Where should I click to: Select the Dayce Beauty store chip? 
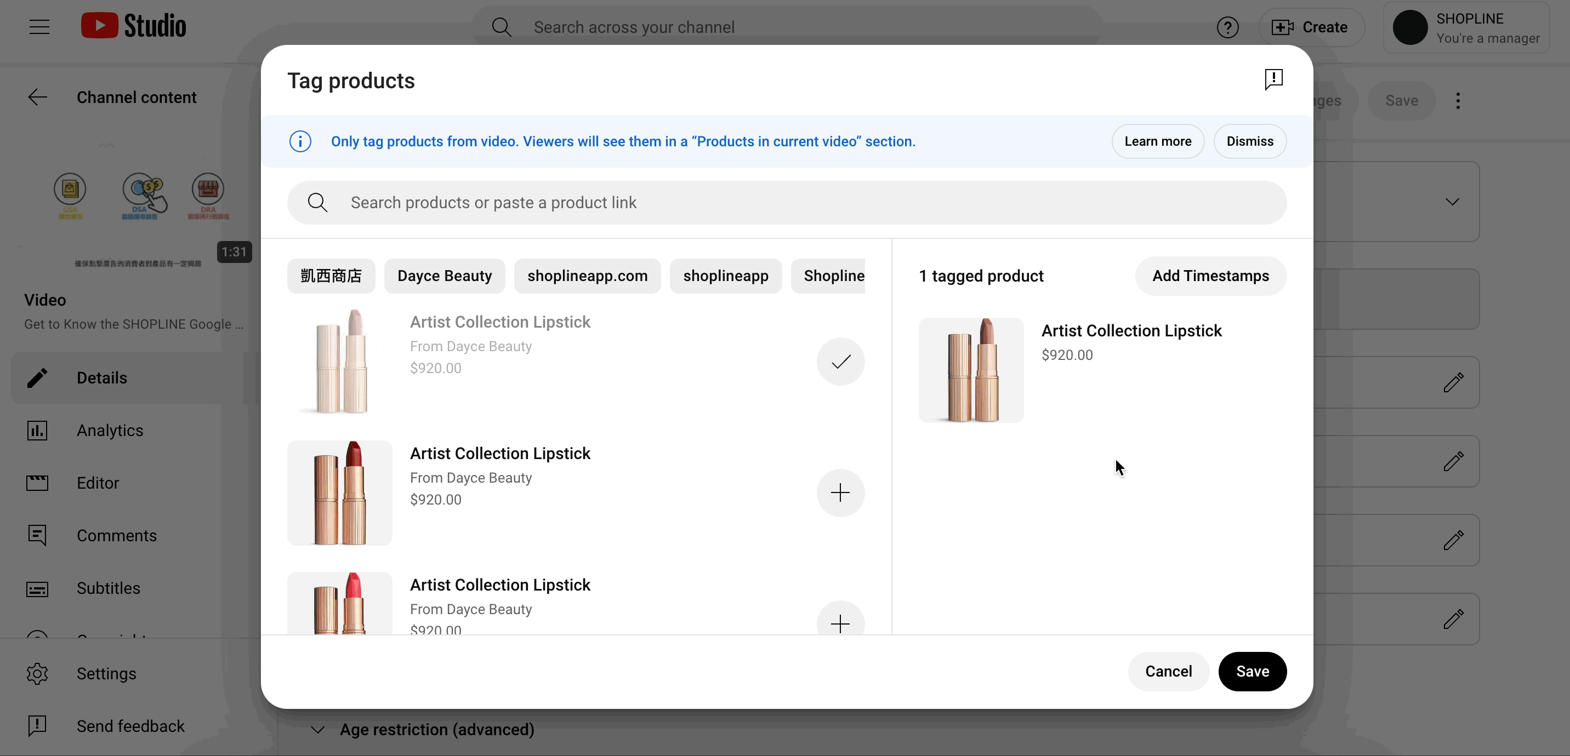tap(445, 276)
